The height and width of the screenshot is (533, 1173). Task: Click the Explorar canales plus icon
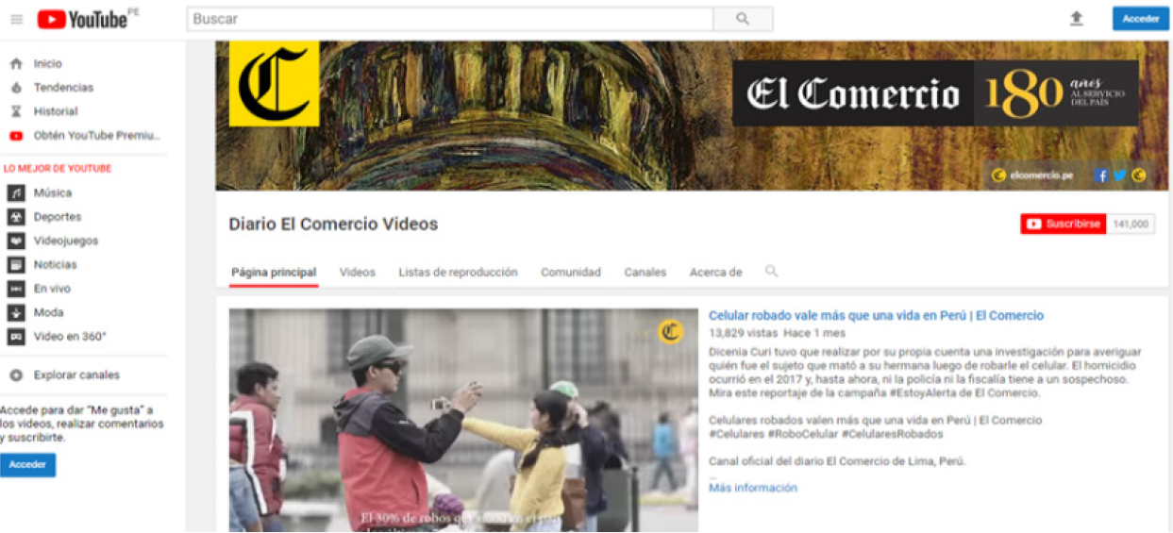[x=15, y=375]
